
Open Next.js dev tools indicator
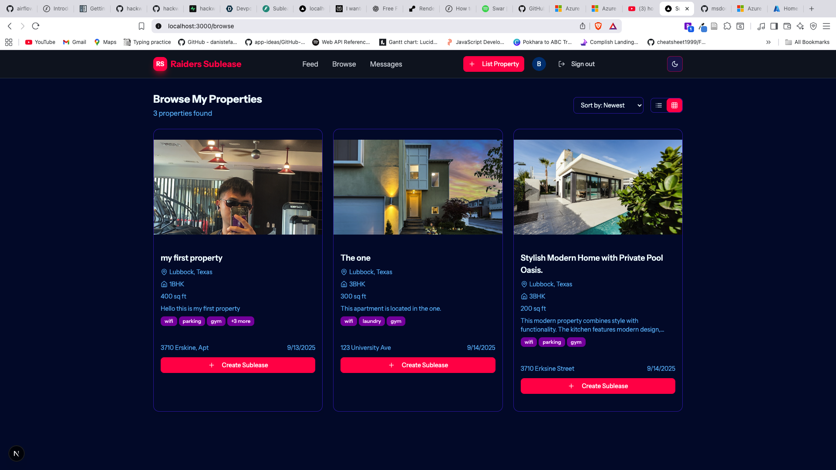tap(17, 453)
